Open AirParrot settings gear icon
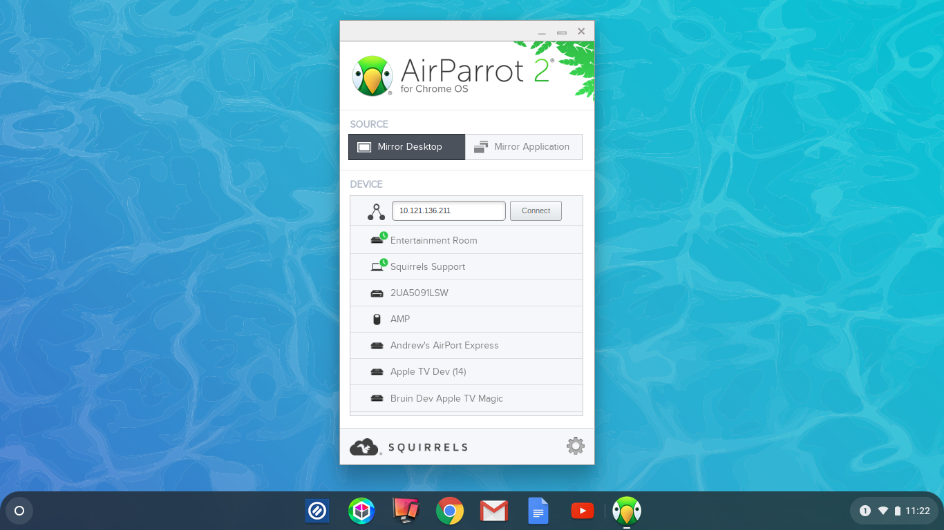Image resolution: width=944 pixels, height=530 pixels. (x=575, y=446)
